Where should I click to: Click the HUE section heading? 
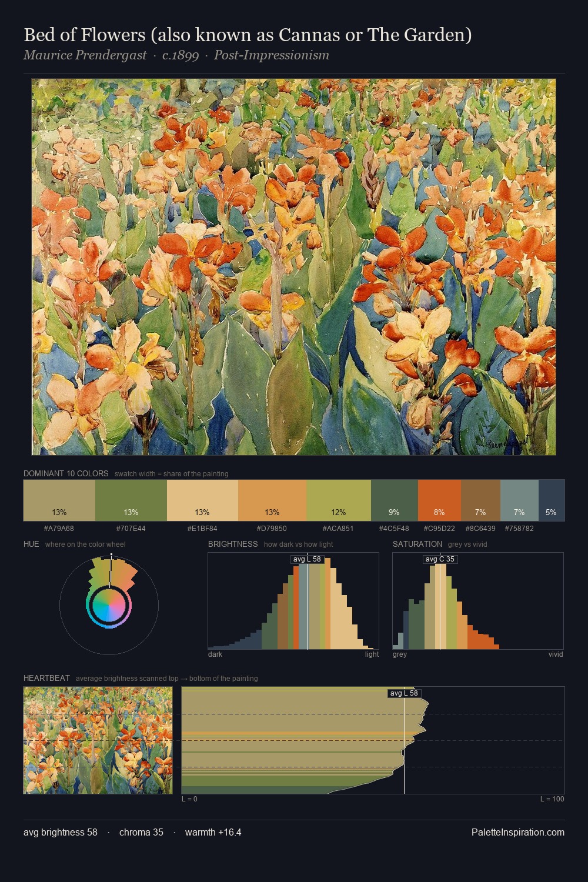31,544
